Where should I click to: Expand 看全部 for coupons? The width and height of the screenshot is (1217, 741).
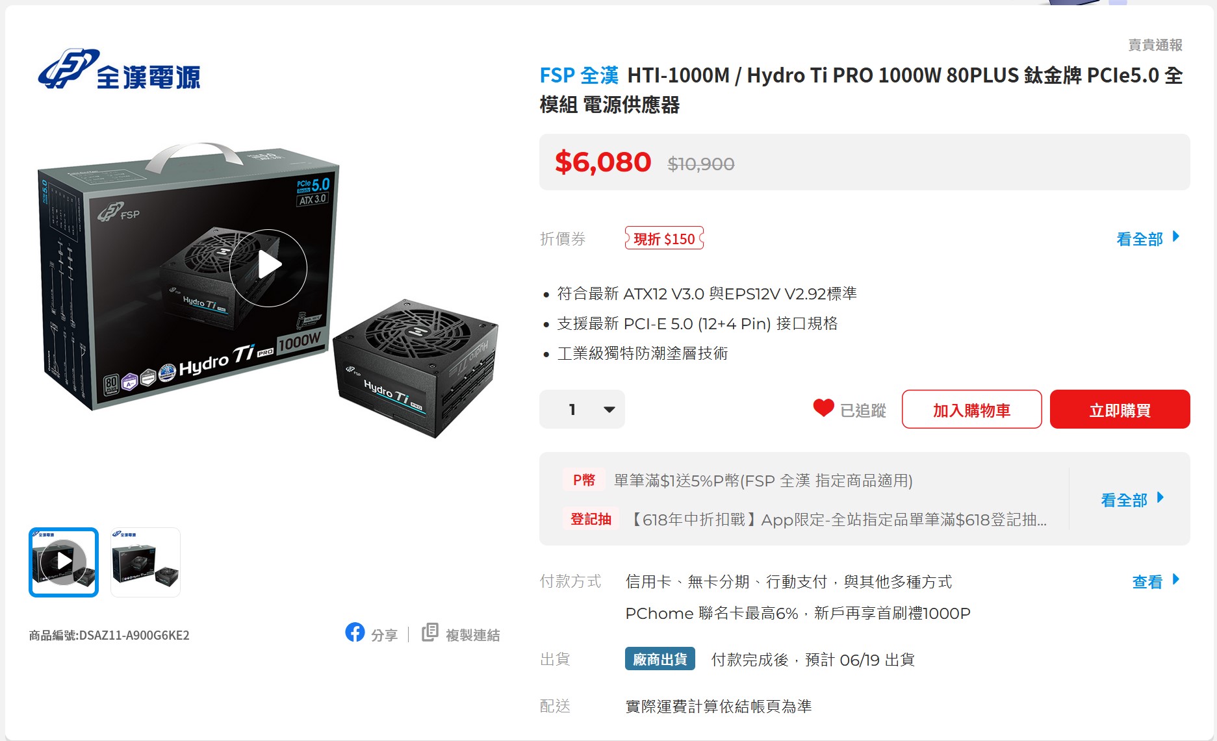click(1147, 238)
